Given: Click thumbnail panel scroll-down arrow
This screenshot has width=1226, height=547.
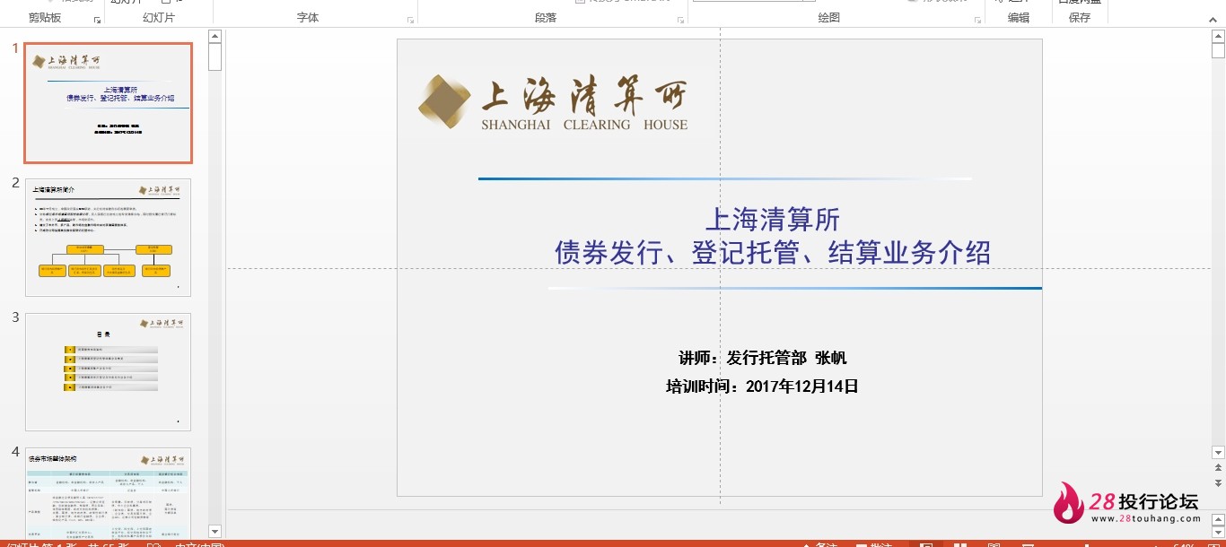Looking at the screenshot, I should click(x=215, y=532).
